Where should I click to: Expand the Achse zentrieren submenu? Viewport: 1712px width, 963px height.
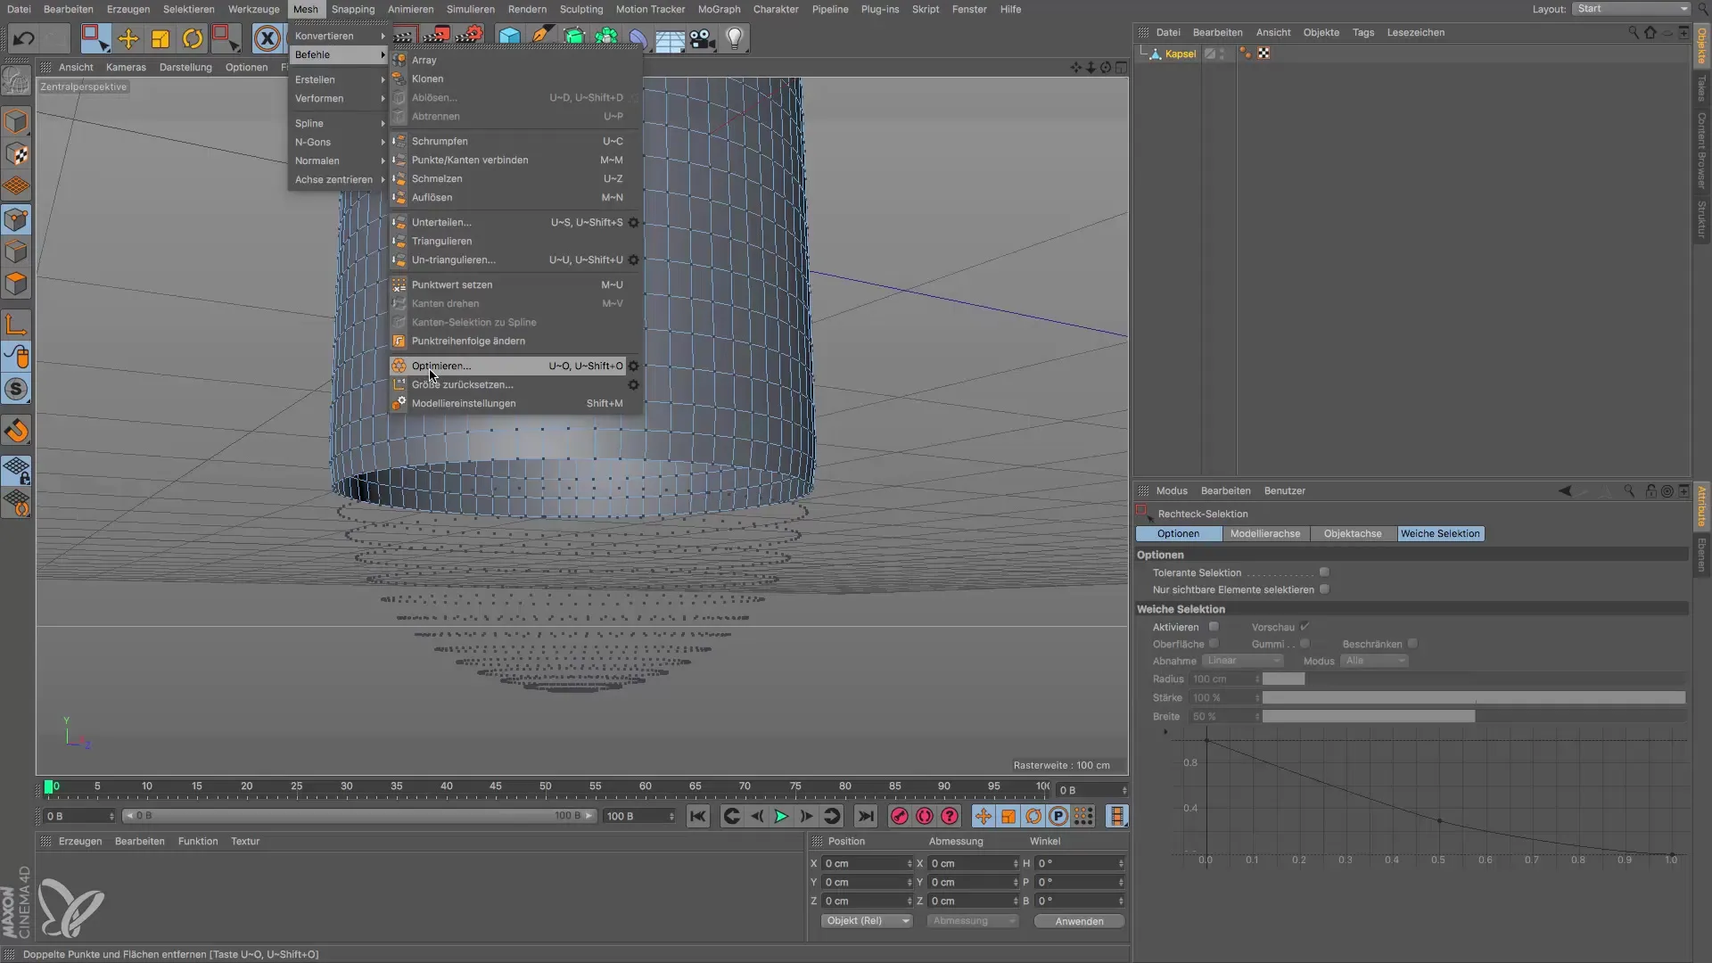[x=339, y=179]
